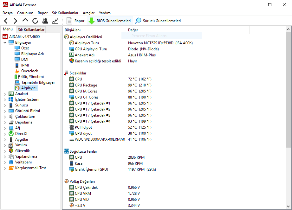The image size is (292, 210).
Task: Refresh the sensor readings
Action: click(35, 21)
